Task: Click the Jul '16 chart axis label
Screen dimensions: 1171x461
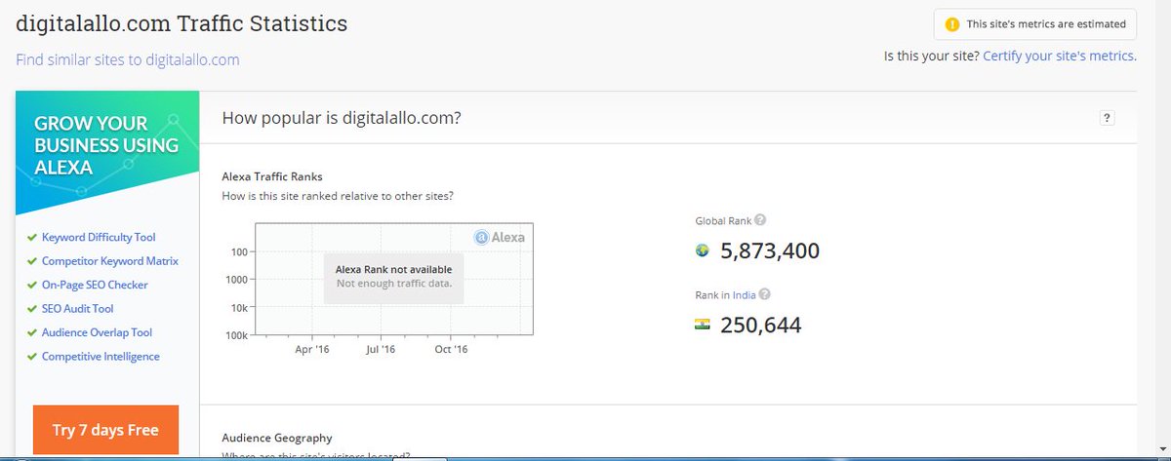Action: [x=381, y=348]
